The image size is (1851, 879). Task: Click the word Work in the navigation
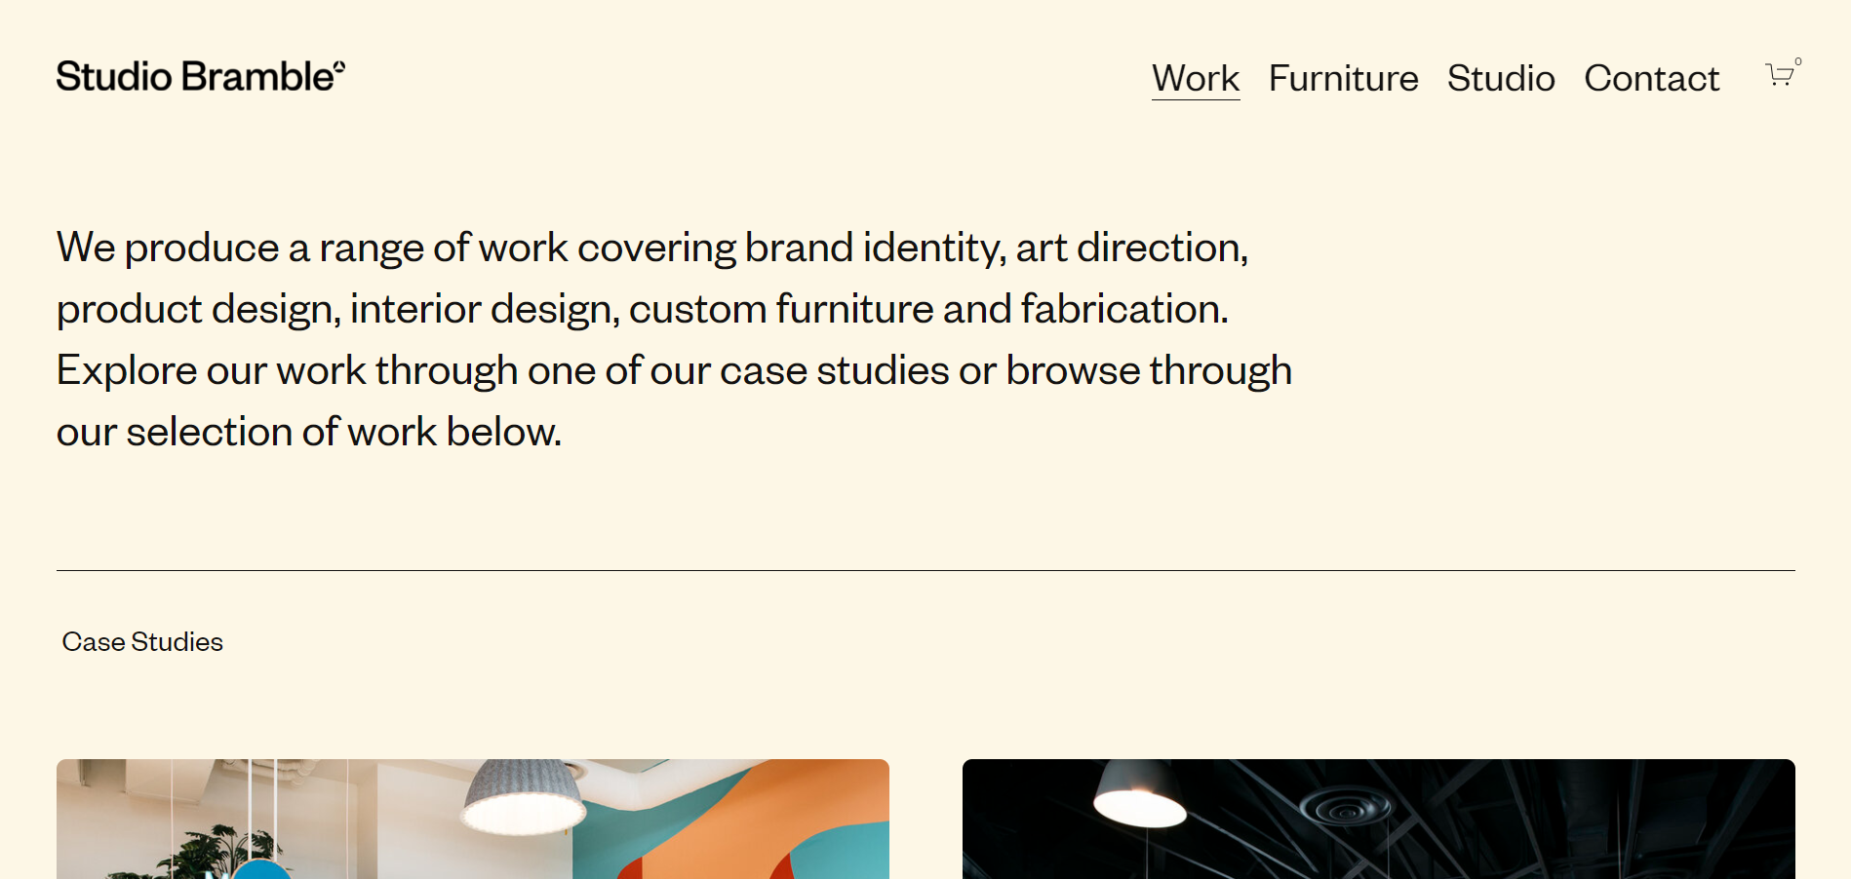pyautogui.click(x=1195, y=78)
